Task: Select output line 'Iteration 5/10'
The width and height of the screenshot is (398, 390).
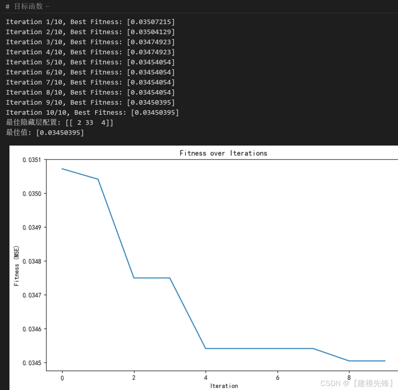Action: click(90, 62)
